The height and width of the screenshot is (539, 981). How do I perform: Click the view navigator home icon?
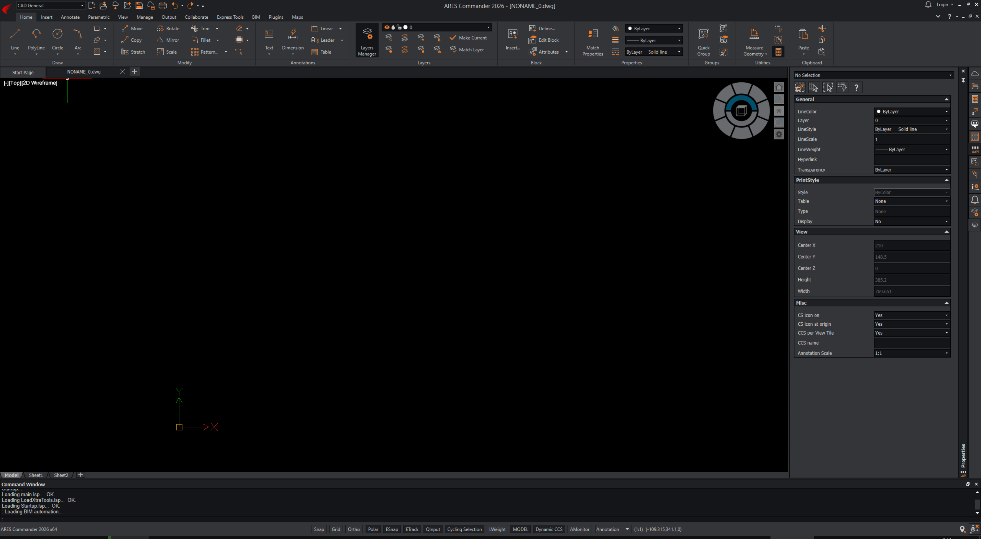click(x=779, y=87)
